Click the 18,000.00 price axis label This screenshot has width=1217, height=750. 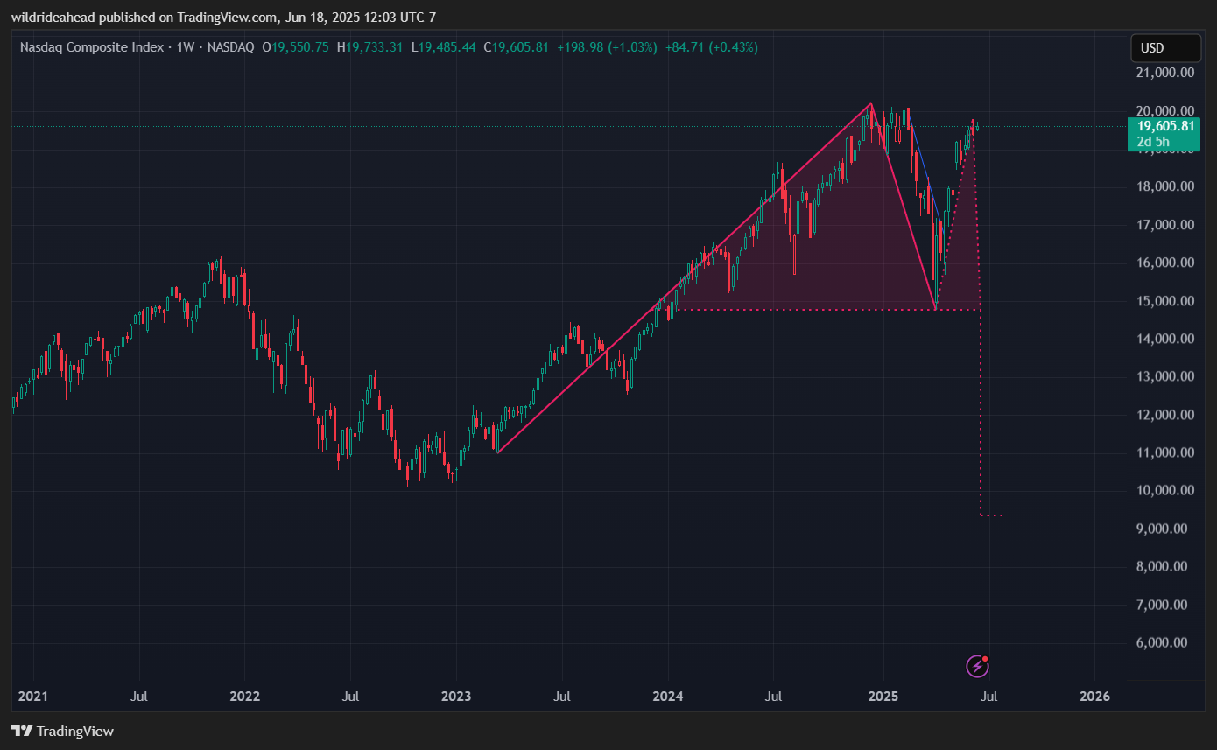coord(1165,186)
